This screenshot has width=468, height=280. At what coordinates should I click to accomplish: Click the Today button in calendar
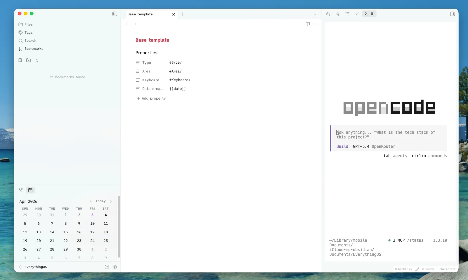pos(100,201)
